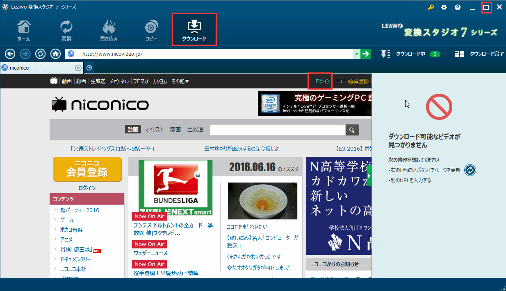Image resolution: width=506 pixels, height=291 pixels.
Task: Click the reload button in the side panel
Action: coord(470,170)
